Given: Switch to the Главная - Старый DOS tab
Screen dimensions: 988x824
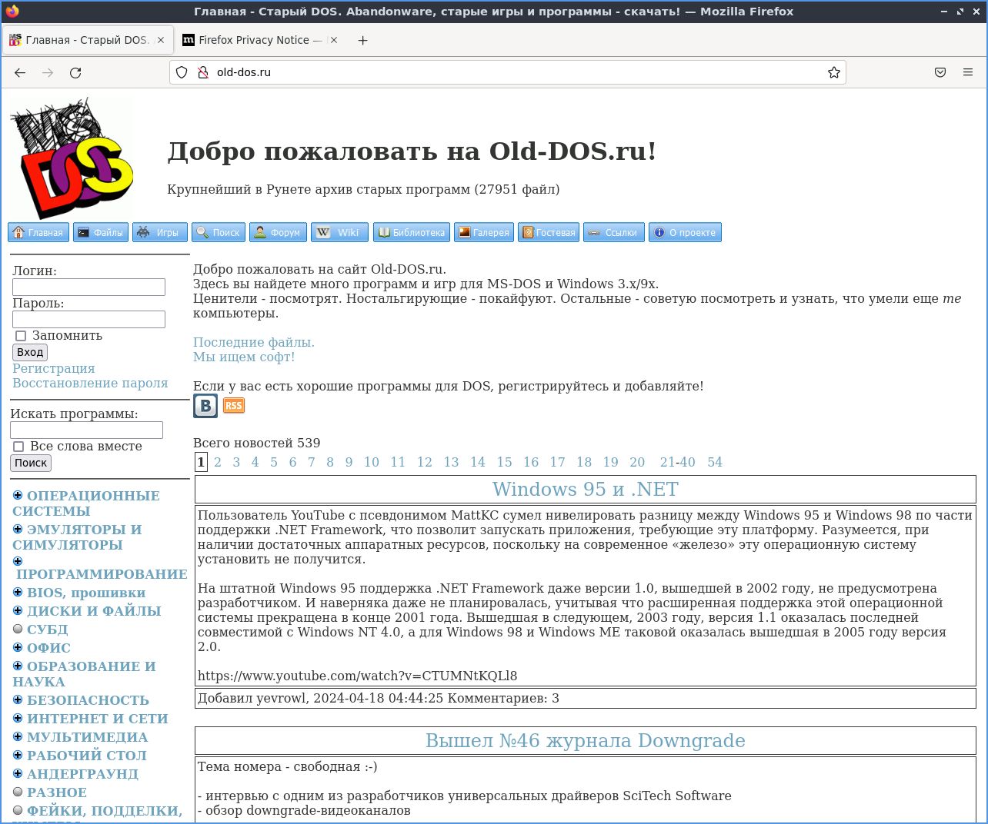Looking at the screenshot, I should [87, 40].
